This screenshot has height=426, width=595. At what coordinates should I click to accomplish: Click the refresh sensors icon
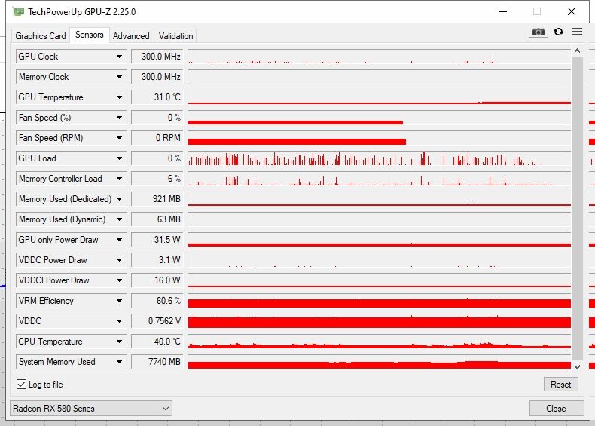pos(558,32)
